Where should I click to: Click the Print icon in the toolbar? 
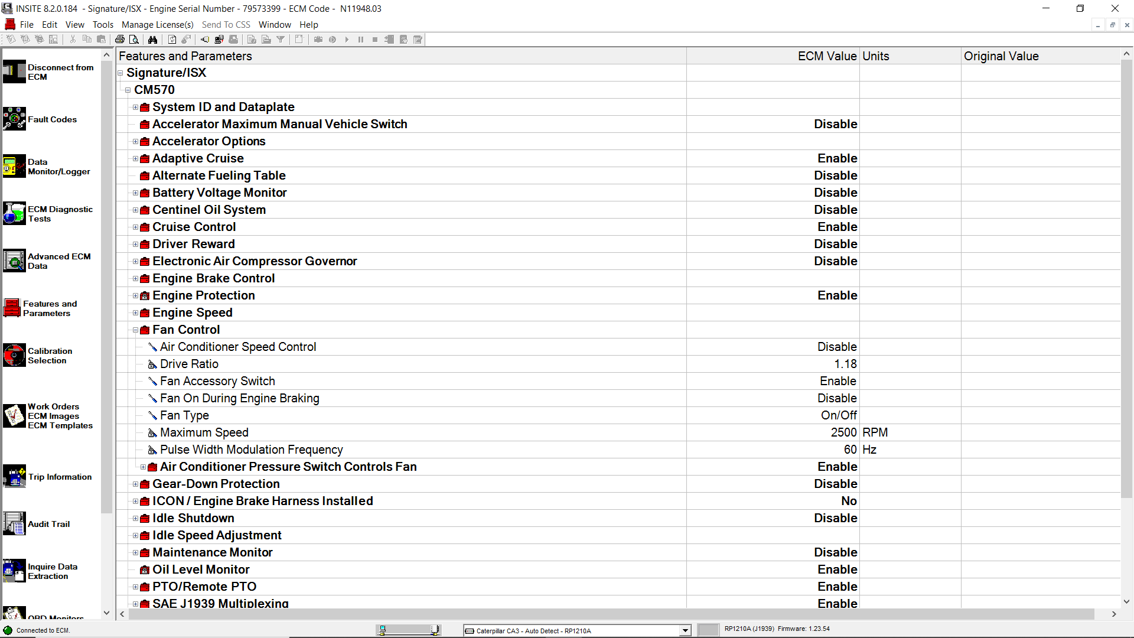(x=120, y=39)
